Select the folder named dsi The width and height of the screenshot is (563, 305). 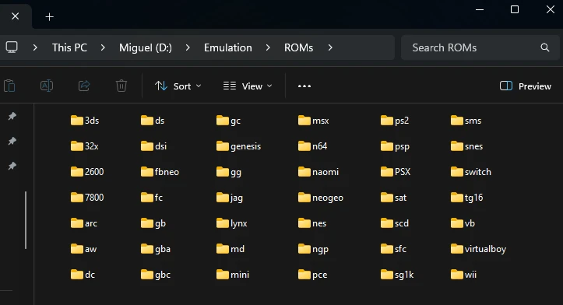153,146
